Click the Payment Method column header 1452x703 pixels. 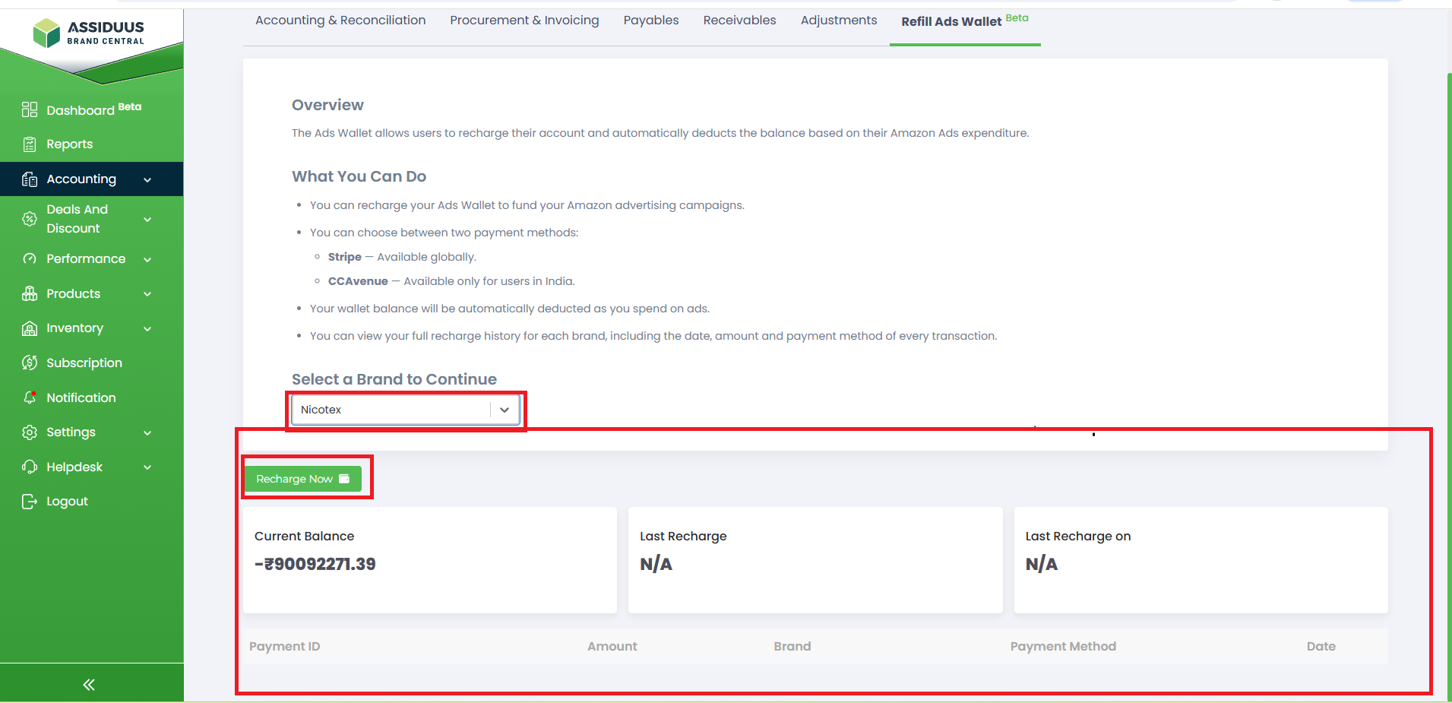(1062, 647)
